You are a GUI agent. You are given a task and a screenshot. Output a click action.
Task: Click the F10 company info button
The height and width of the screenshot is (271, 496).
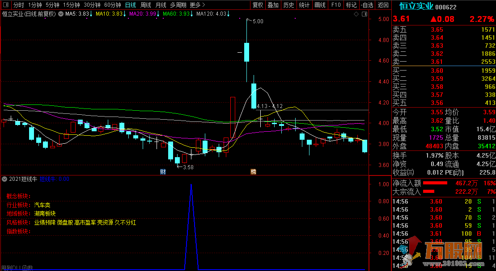click(x=336, y=5)
